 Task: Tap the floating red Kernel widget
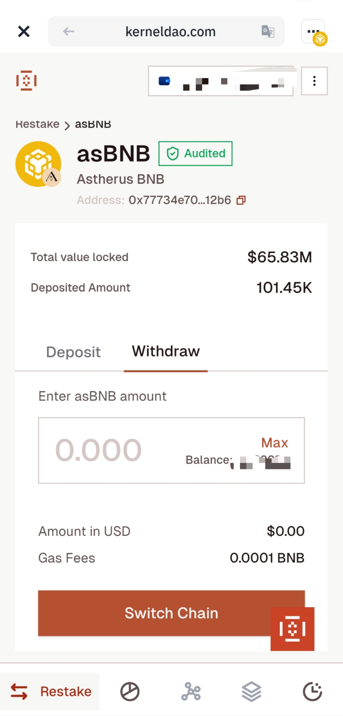click(x=292, y=629)
